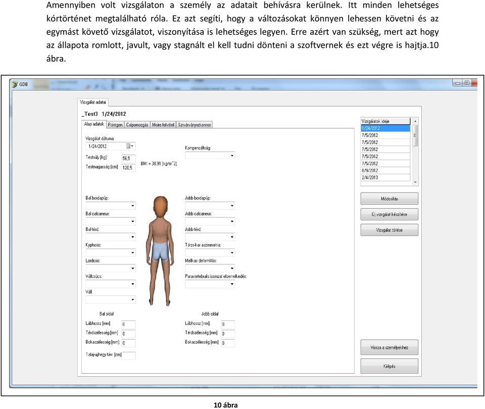Click the BMI = 38,91 value text

click(x=159, y=163)
